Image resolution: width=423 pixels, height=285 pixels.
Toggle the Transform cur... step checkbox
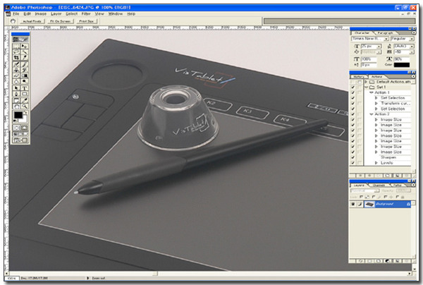pyautogui.click(x=352, y=104)
